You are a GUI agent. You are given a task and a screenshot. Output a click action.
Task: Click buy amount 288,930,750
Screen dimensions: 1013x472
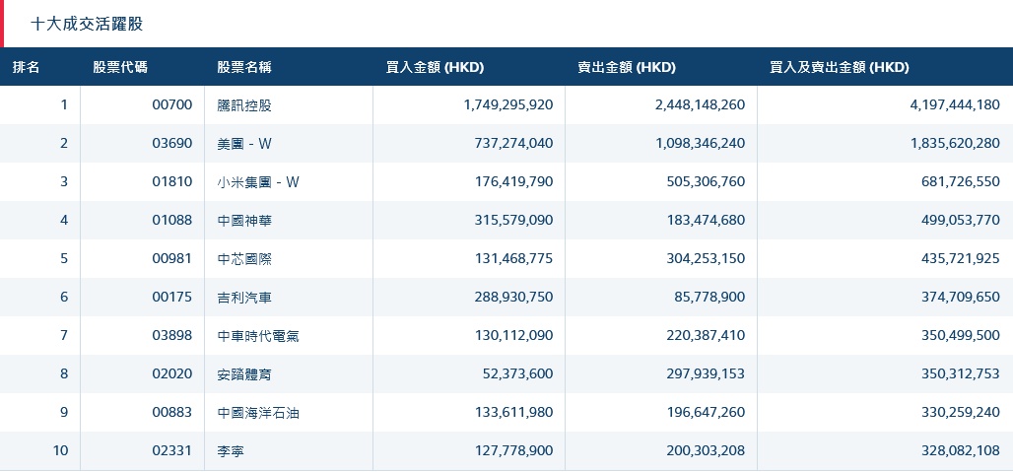coord(515,298)
